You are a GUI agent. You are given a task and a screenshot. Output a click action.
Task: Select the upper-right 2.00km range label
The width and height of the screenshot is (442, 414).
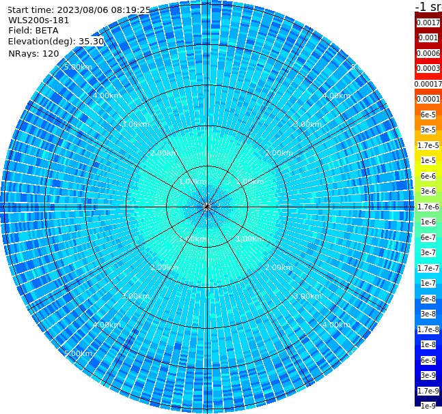(279, 153)
